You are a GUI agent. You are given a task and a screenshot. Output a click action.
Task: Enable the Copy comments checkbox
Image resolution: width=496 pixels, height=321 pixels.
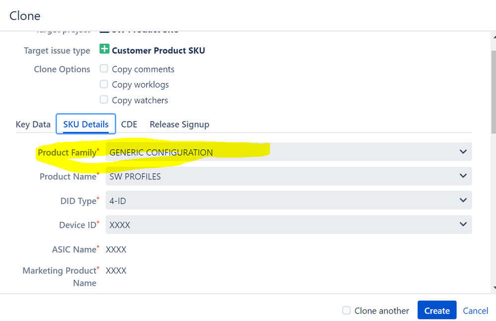(104, 68)
